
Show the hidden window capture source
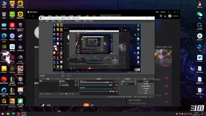(76, 83)
